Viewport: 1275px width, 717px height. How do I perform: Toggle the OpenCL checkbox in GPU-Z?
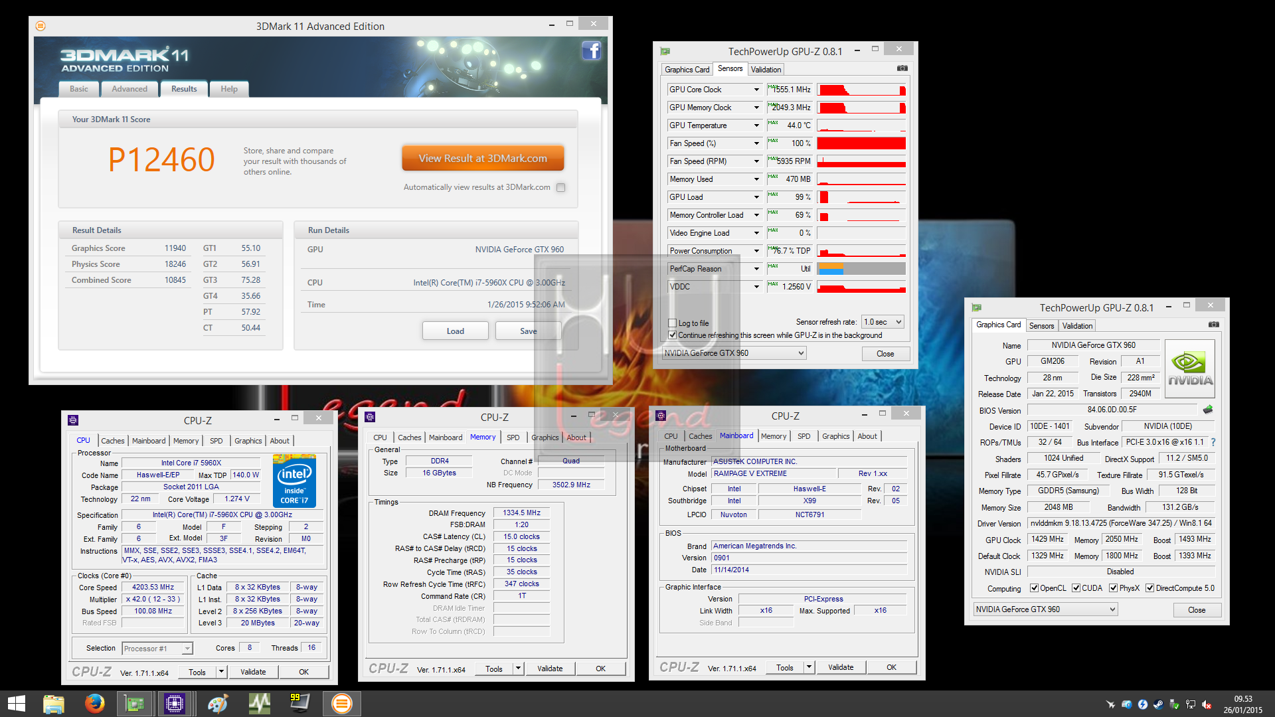click(x=1034, y=588)
